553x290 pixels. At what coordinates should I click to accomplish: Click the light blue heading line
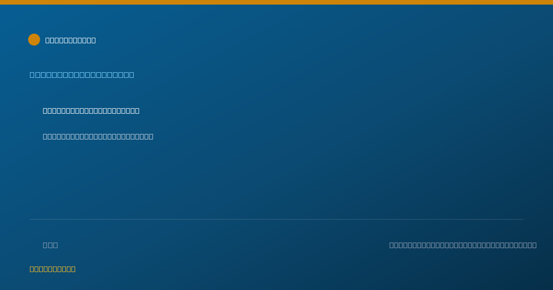(82, 75)
